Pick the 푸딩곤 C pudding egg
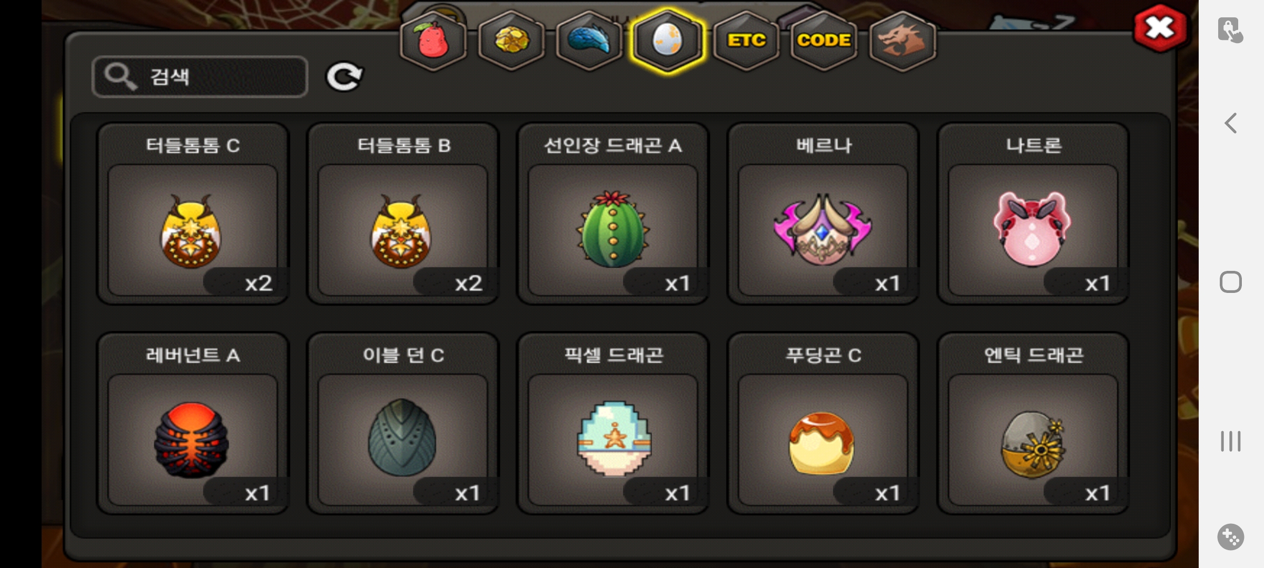The width and height of the screenshot is (1264, 568). pos(823,423)
